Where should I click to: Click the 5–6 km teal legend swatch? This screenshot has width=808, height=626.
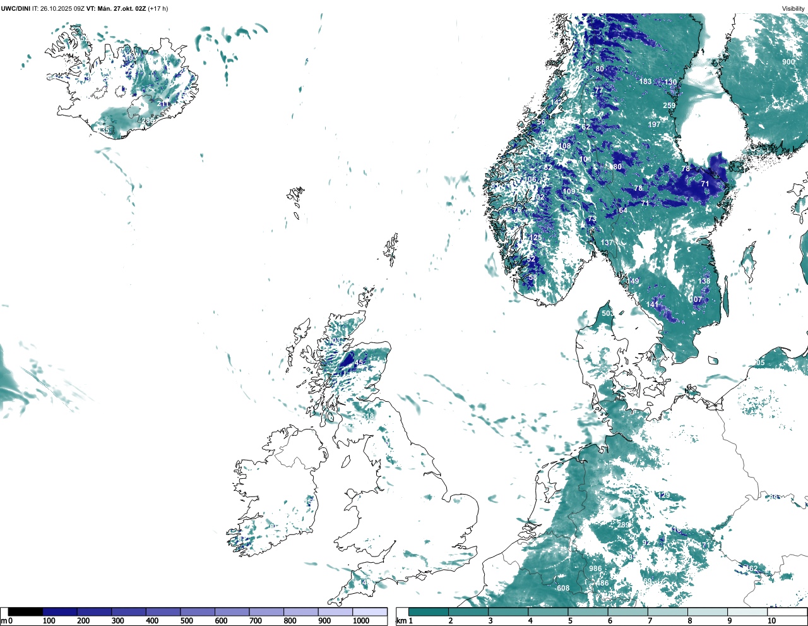[588, 611]
